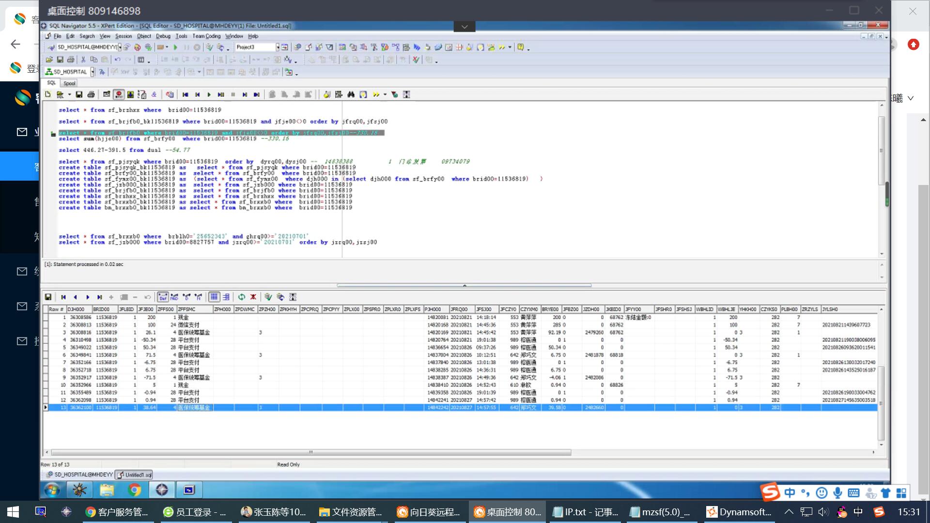Click the JFJE00 column header

146,309
